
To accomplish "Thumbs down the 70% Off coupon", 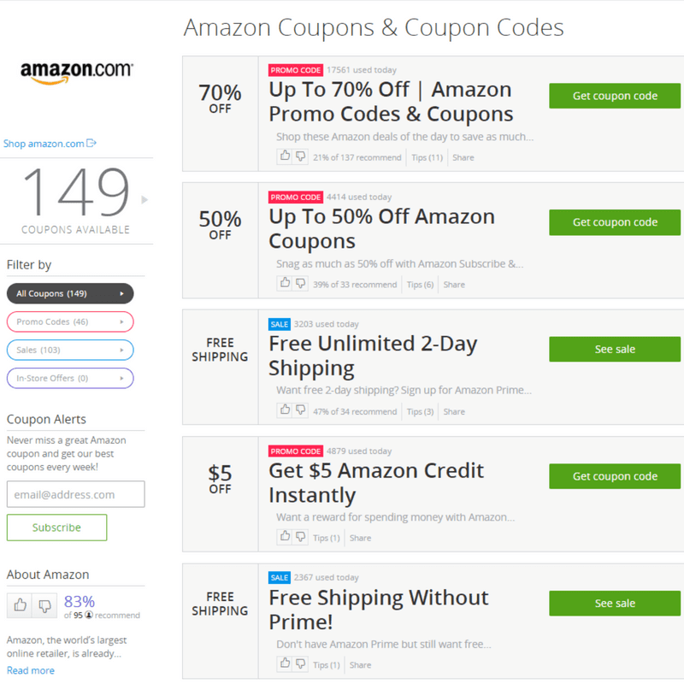I will 301,156.
